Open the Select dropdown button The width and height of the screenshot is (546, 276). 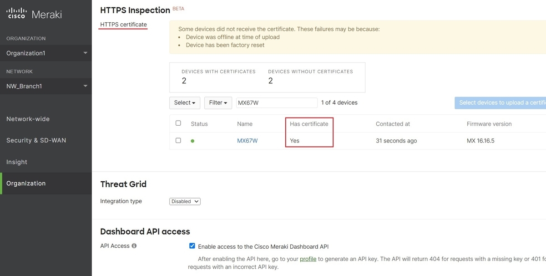pos(185,103)
